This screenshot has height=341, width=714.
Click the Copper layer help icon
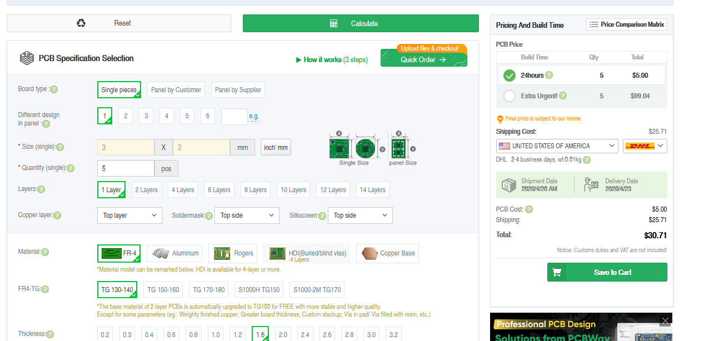(57, 215)
